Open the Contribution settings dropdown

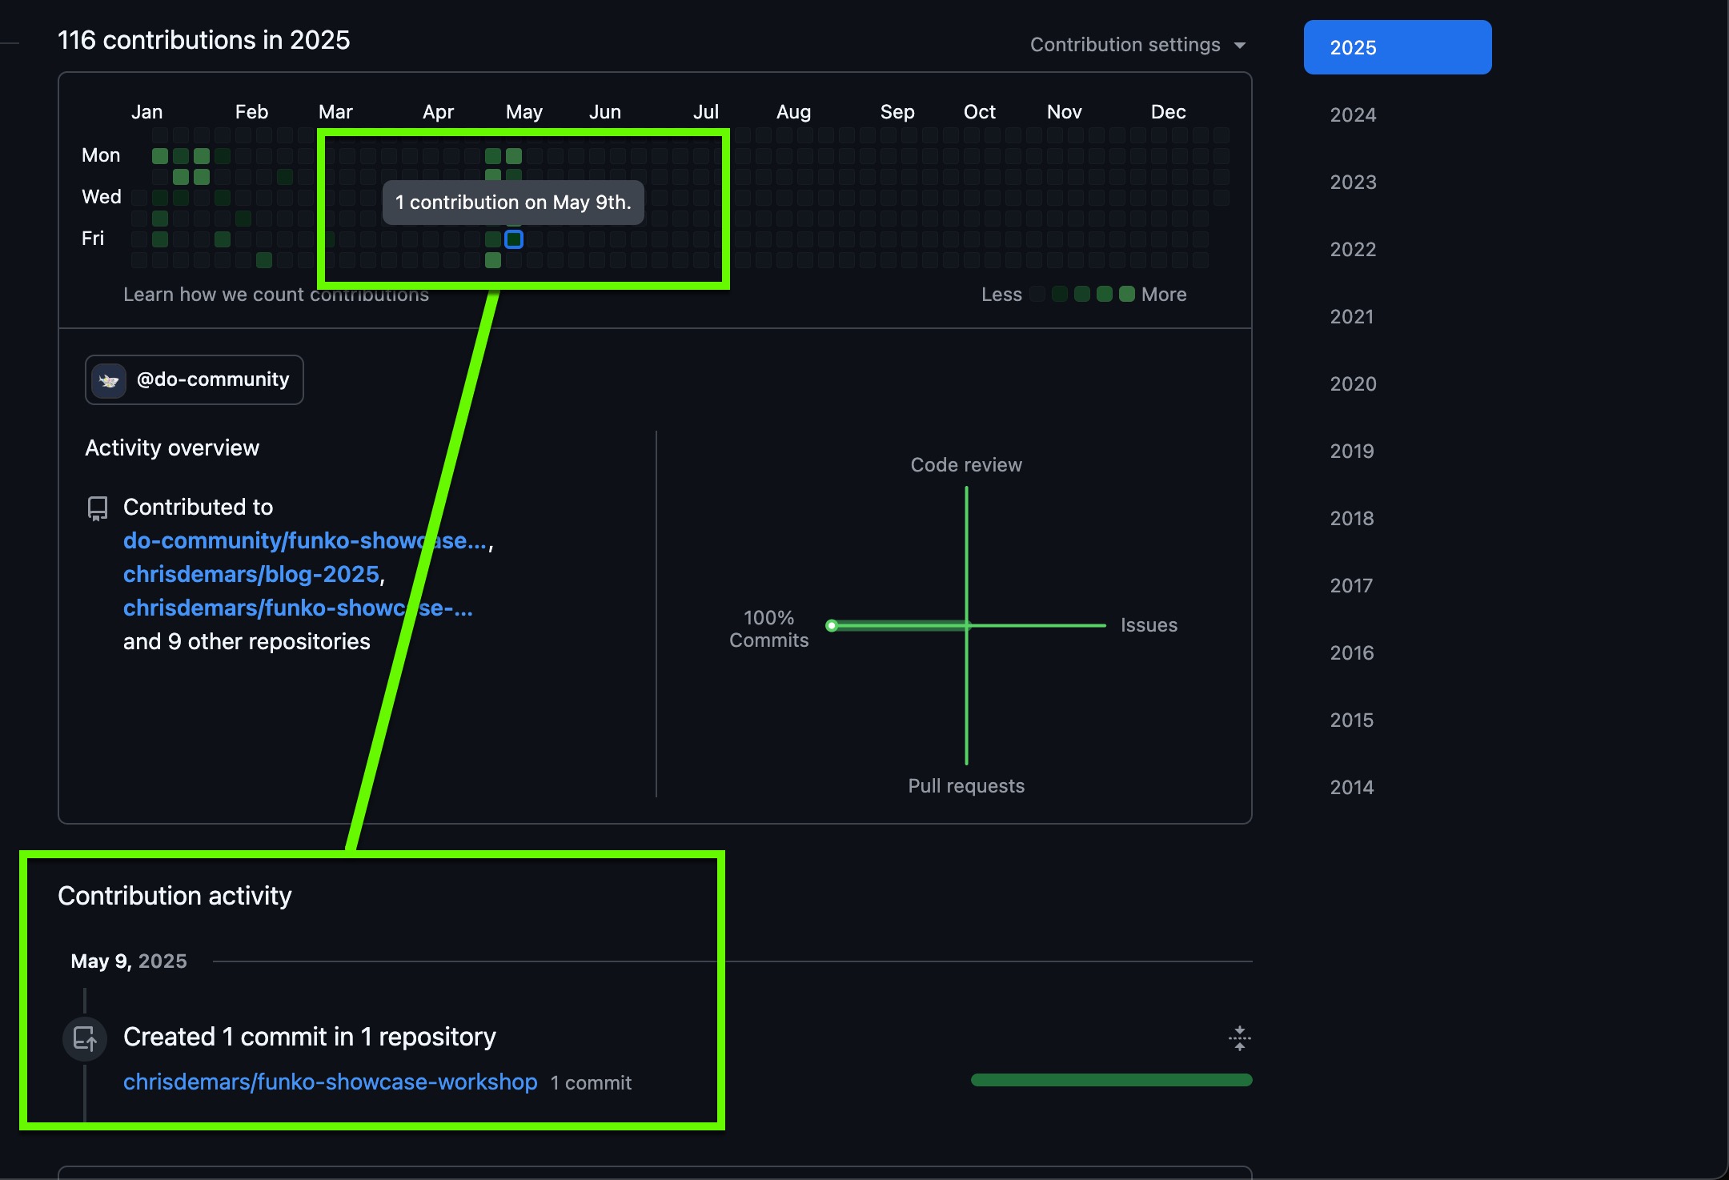(x=1137, y=45)
